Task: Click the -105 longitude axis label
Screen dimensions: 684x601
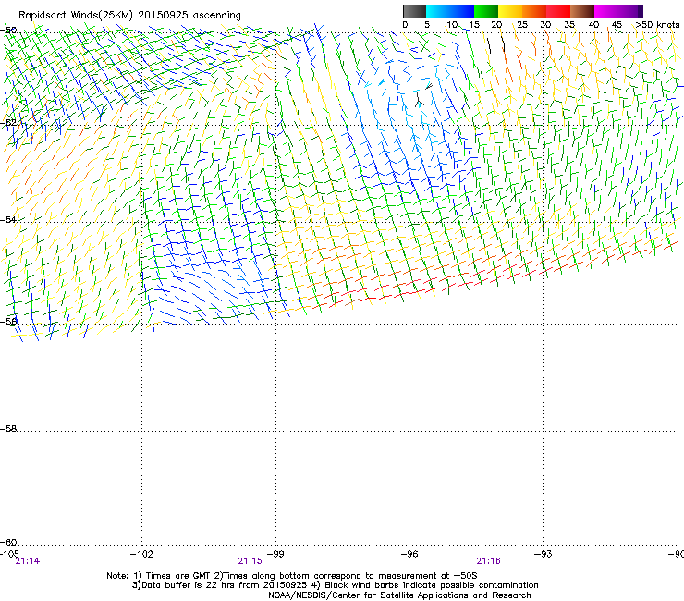Action: coord(9,554)
